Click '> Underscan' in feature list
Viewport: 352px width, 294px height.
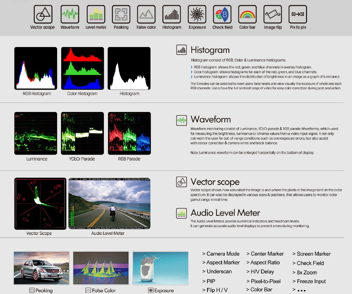(x=217, y=272)
